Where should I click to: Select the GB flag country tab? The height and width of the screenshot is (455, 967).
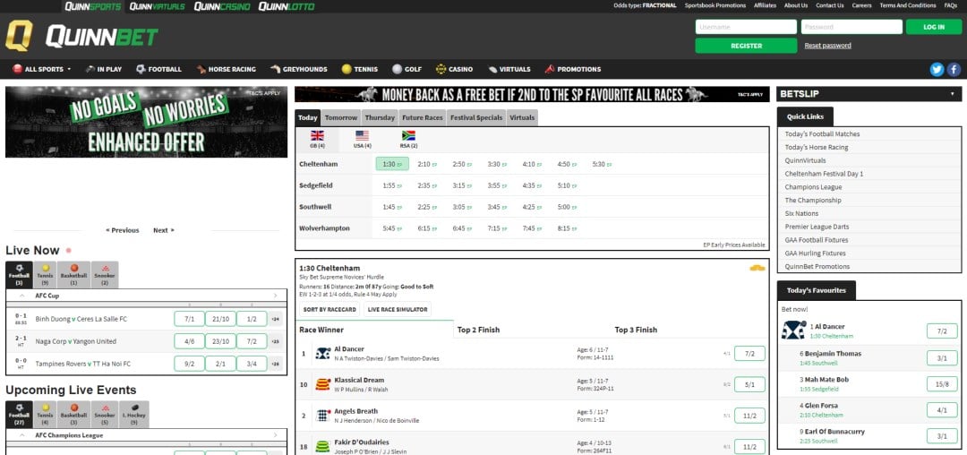point(317,140)
